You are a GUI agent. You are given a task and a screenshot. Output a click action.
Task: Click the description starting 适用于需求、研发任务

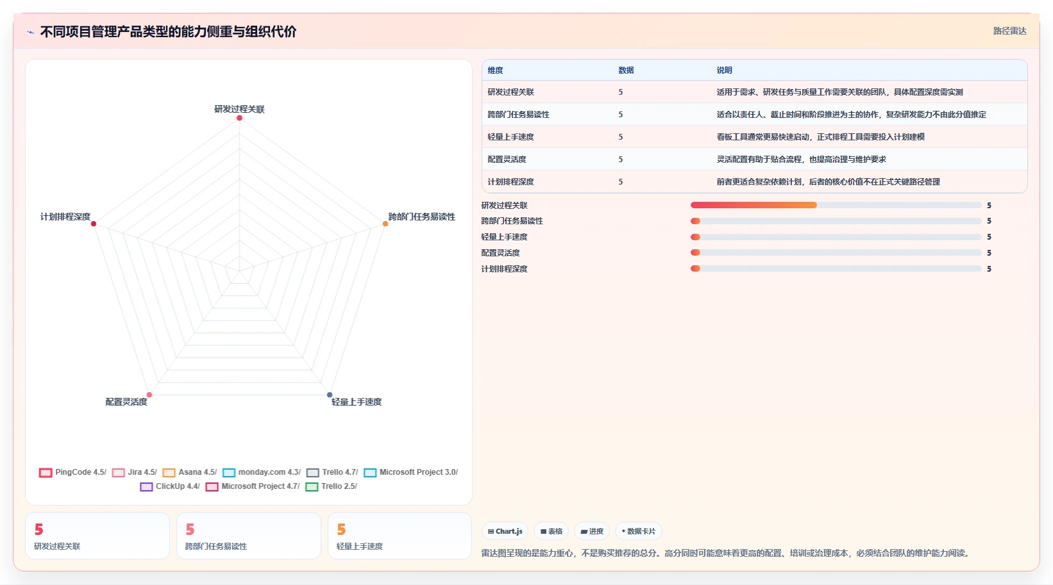839,92
